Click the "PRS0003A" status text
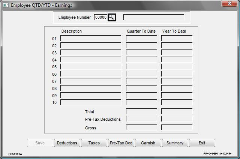Image resolution: width=240 pixels, height=159 pixels. pos(15,154)
